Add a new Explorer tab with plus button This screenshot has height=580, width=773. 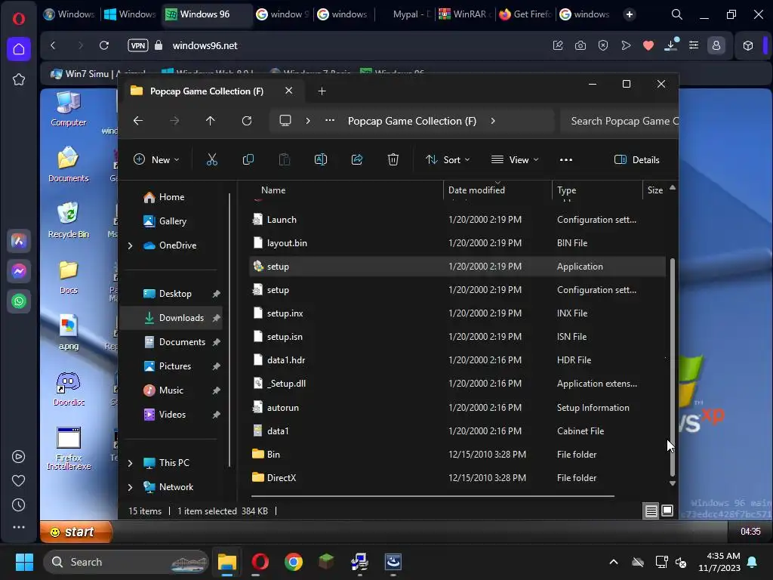(322, 91)
